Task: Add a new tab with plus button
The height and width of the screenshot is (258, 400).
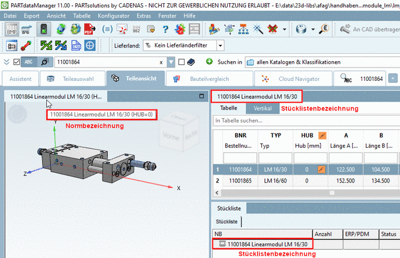Action: 393,78
